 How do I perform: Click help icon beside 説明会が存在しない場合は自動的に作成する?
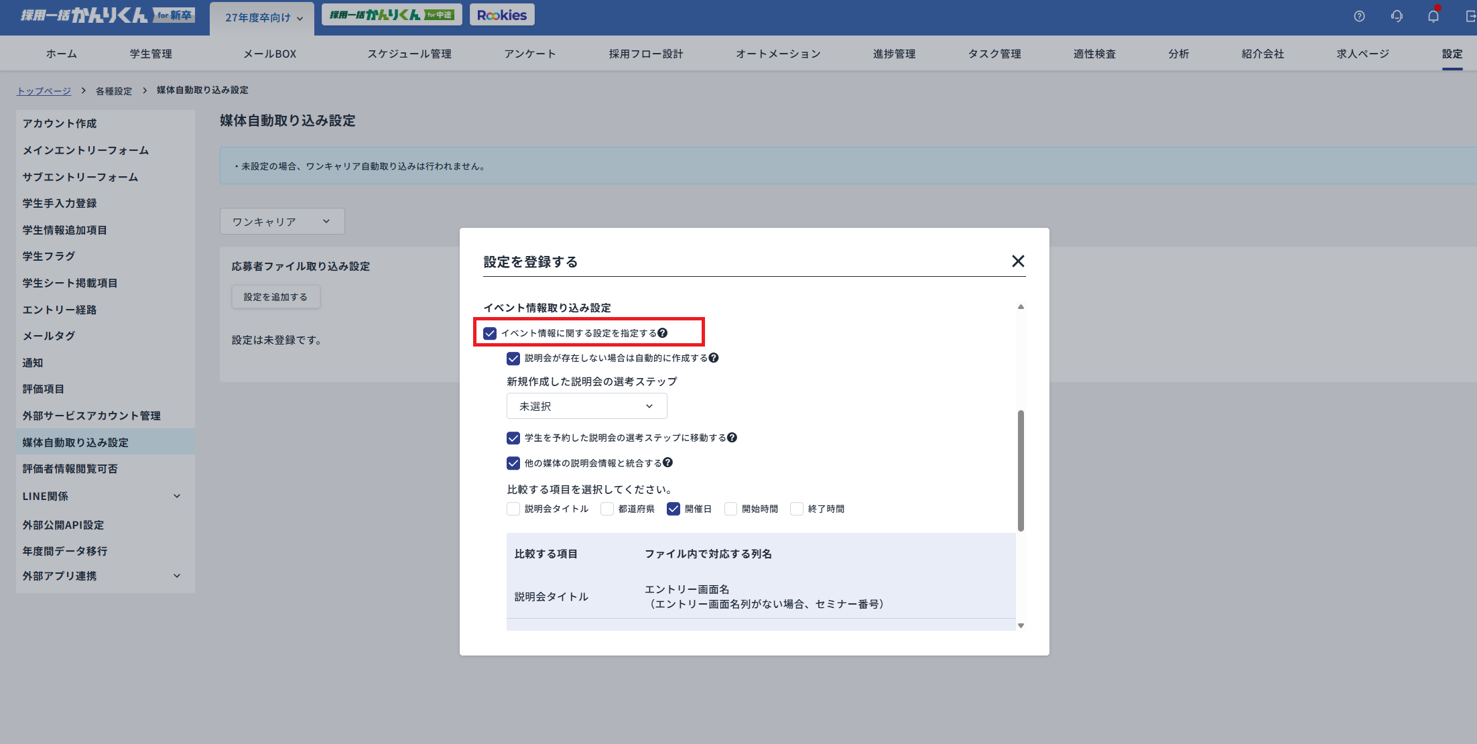point(714,358)
